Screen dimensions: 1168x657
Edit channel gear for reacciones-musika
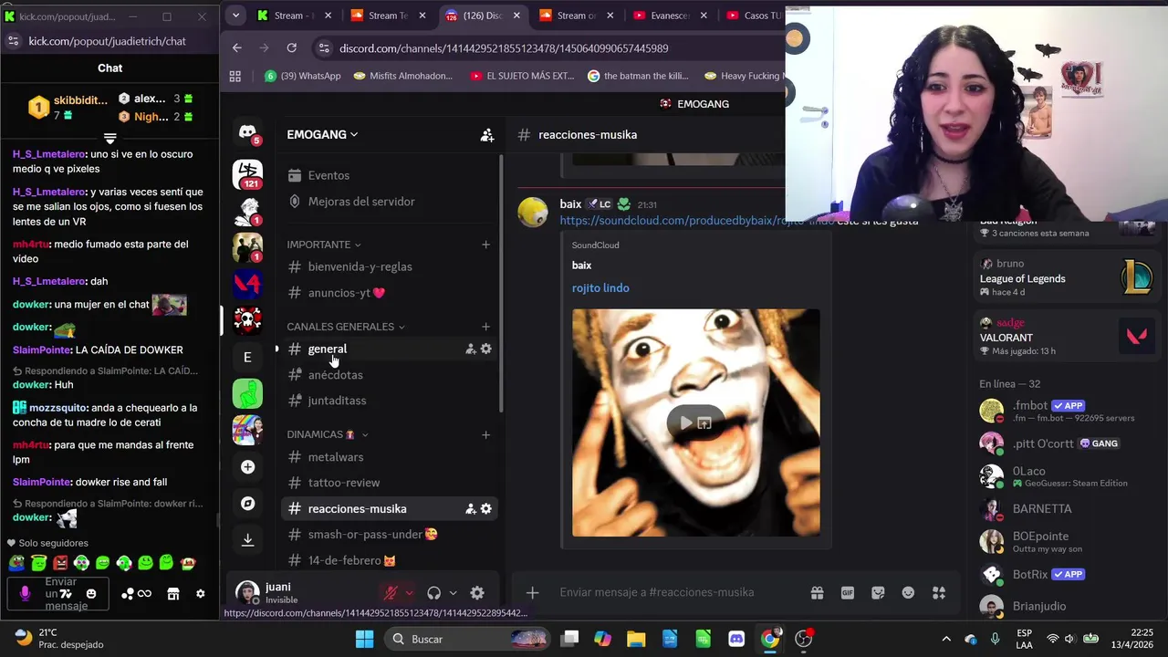(x=485, y=508)
